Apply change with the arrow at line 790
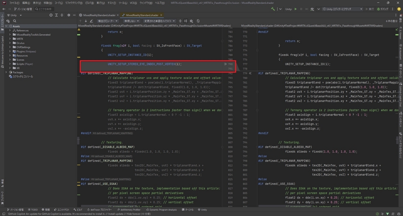The image size is (403, 216). (225, 64)
